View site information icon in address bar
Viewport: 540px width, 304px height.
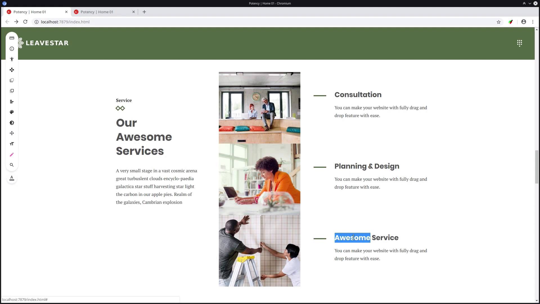[x=37, y=22]
